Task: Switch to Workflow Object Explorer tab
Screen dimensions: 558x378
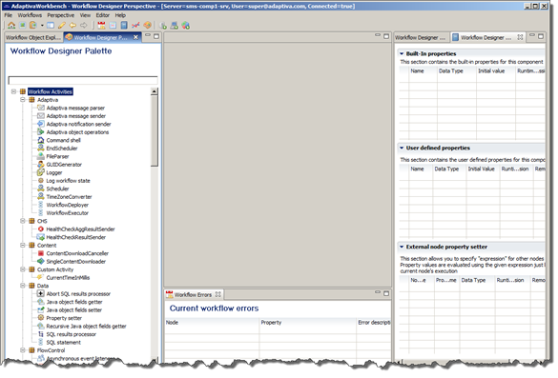Action: pos(33,37)
